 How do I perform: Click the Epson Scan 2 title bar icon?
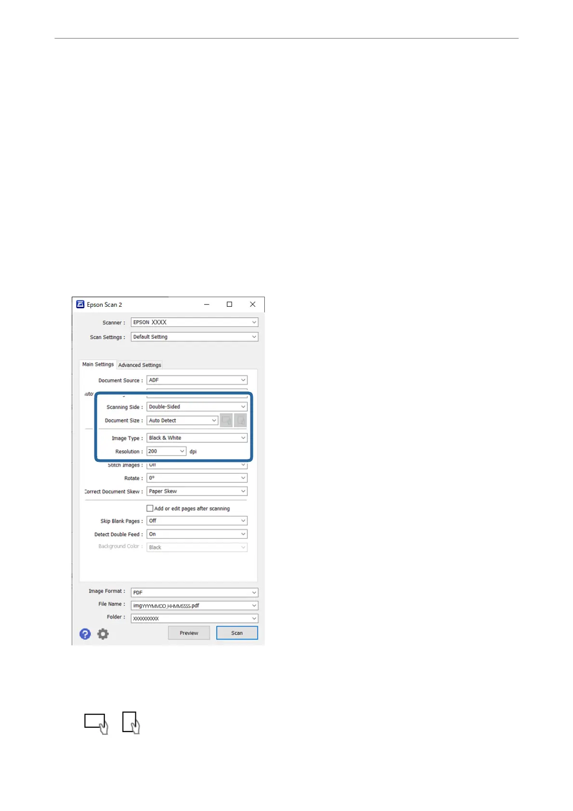80,304
